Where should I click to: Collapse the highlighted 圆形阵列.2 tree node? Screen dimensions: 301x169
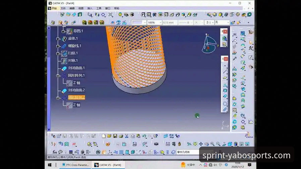(x=58, y=98)
